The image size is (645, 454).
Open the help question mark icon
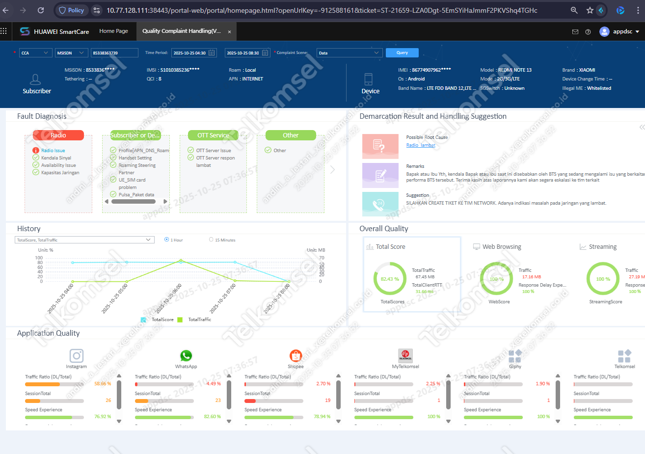(x=588, y=32)
